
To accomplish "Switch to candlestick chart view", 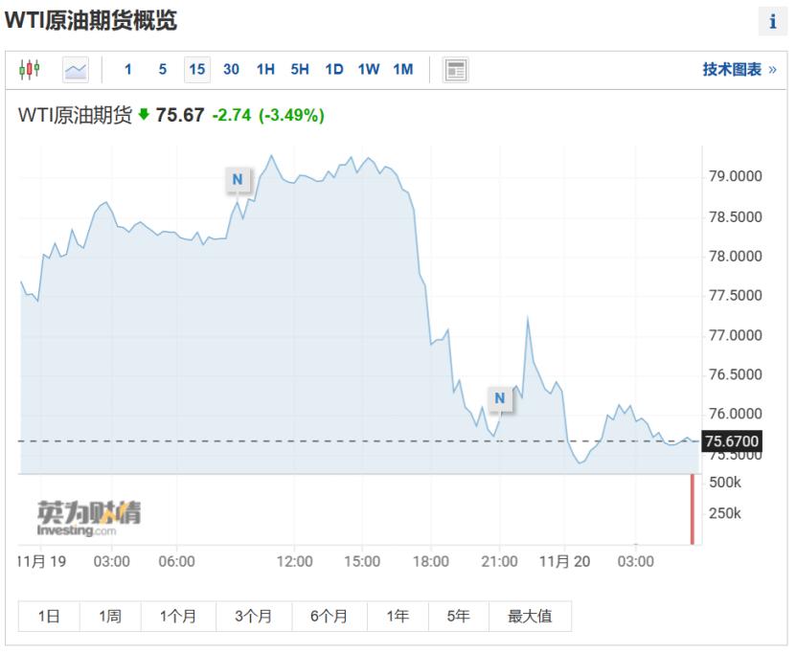I will [x=30, y=69].
